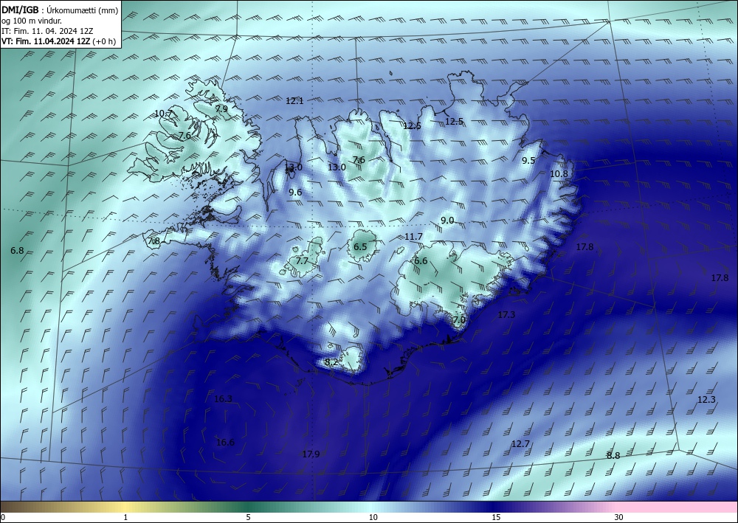Viewport: 738px width, 523px height.
Task: Select the 17.9 value in the south
Action: pyautogui.click(x=311, y=454)
